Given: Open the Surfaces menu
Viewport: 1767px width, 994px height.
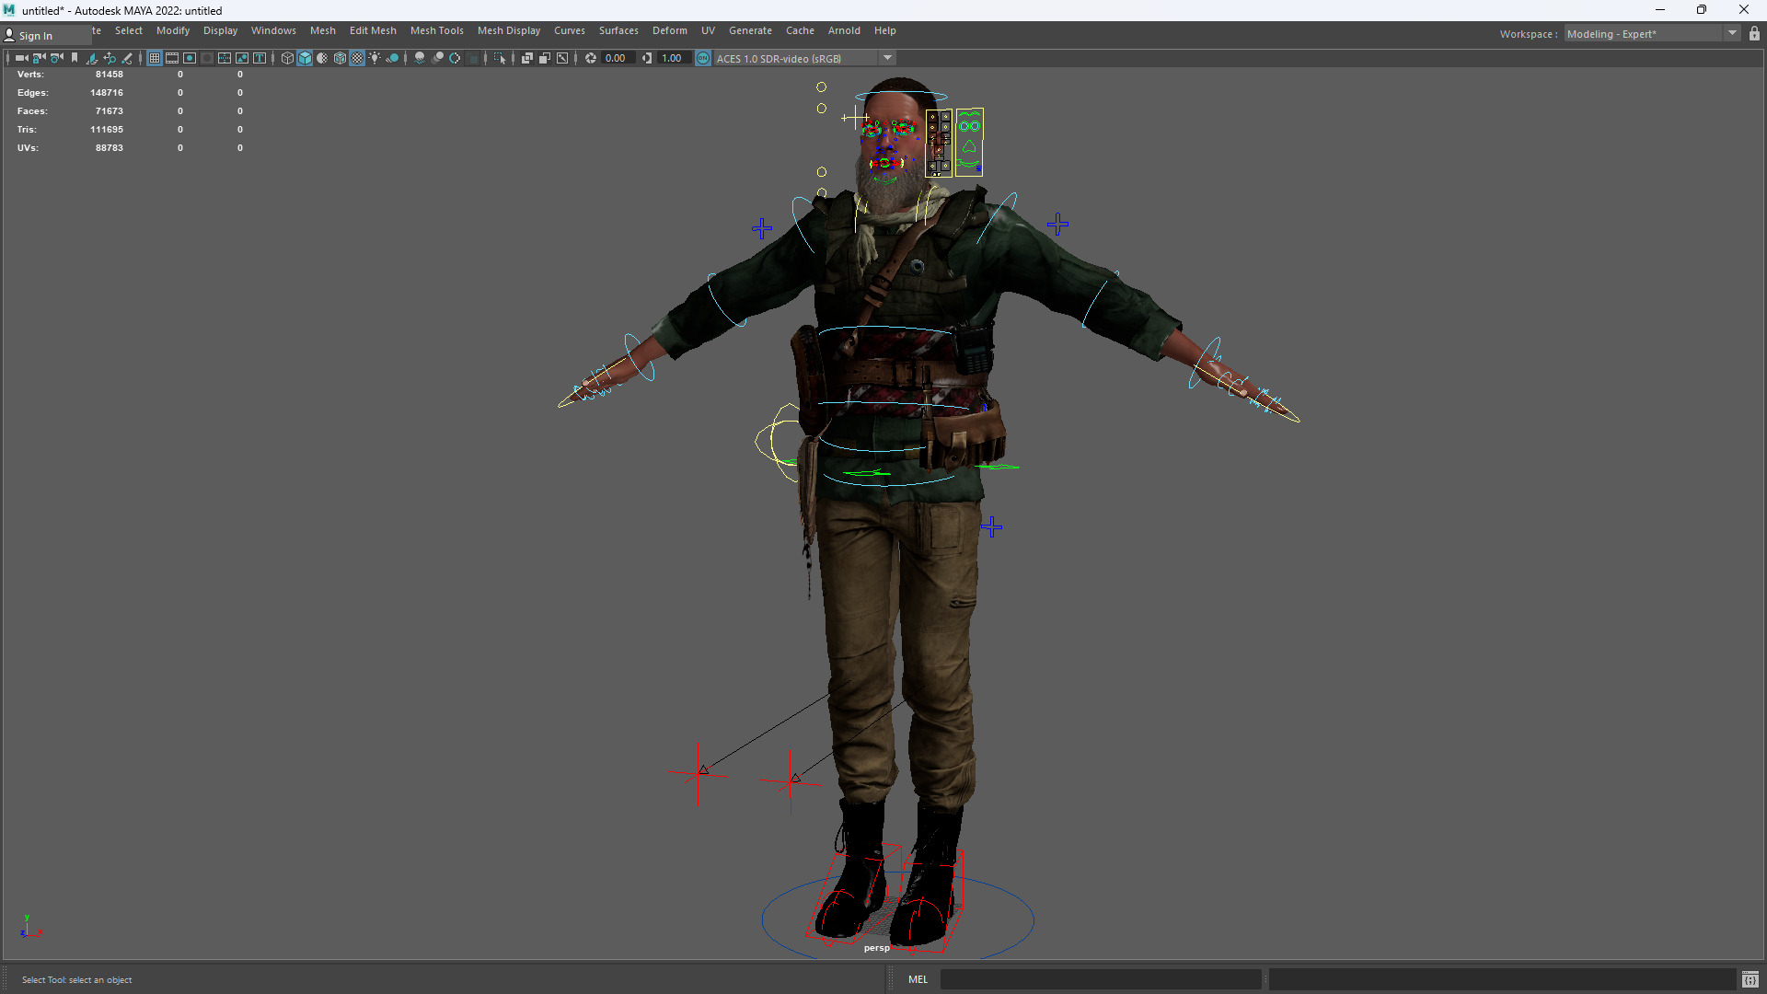Looking at the screenshot, I should 618,30.
